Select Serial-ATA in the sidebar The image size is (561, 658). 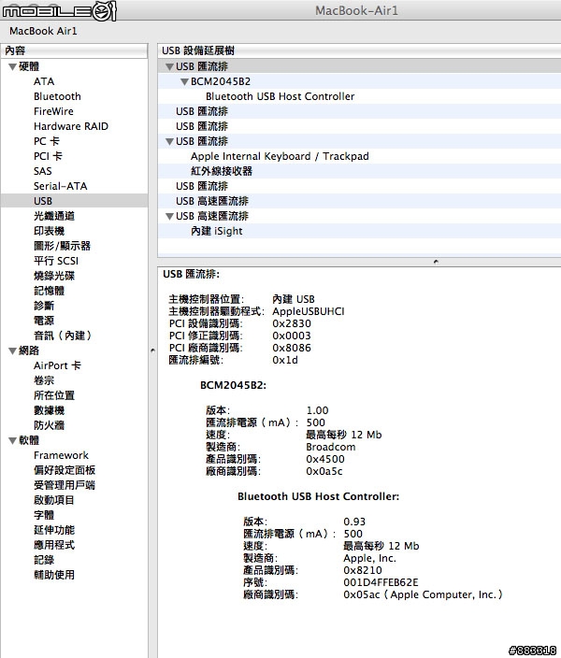(61, 186)
